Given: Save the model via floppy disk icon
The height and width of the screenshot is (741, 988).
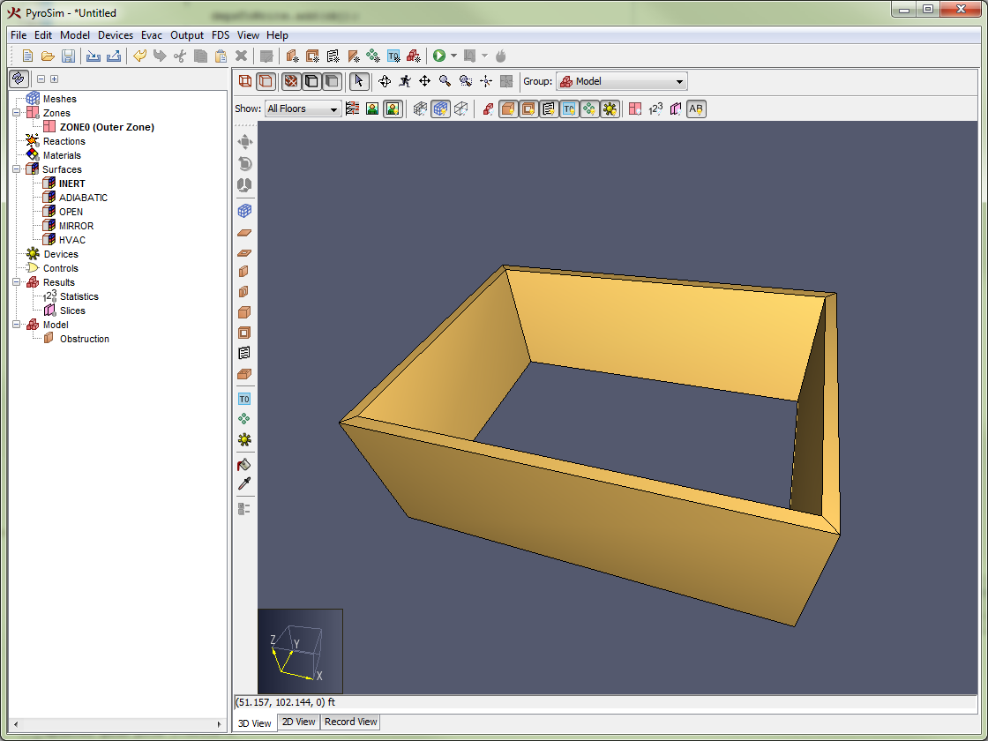Looking at the screenshot, I should tap(68, 56).
